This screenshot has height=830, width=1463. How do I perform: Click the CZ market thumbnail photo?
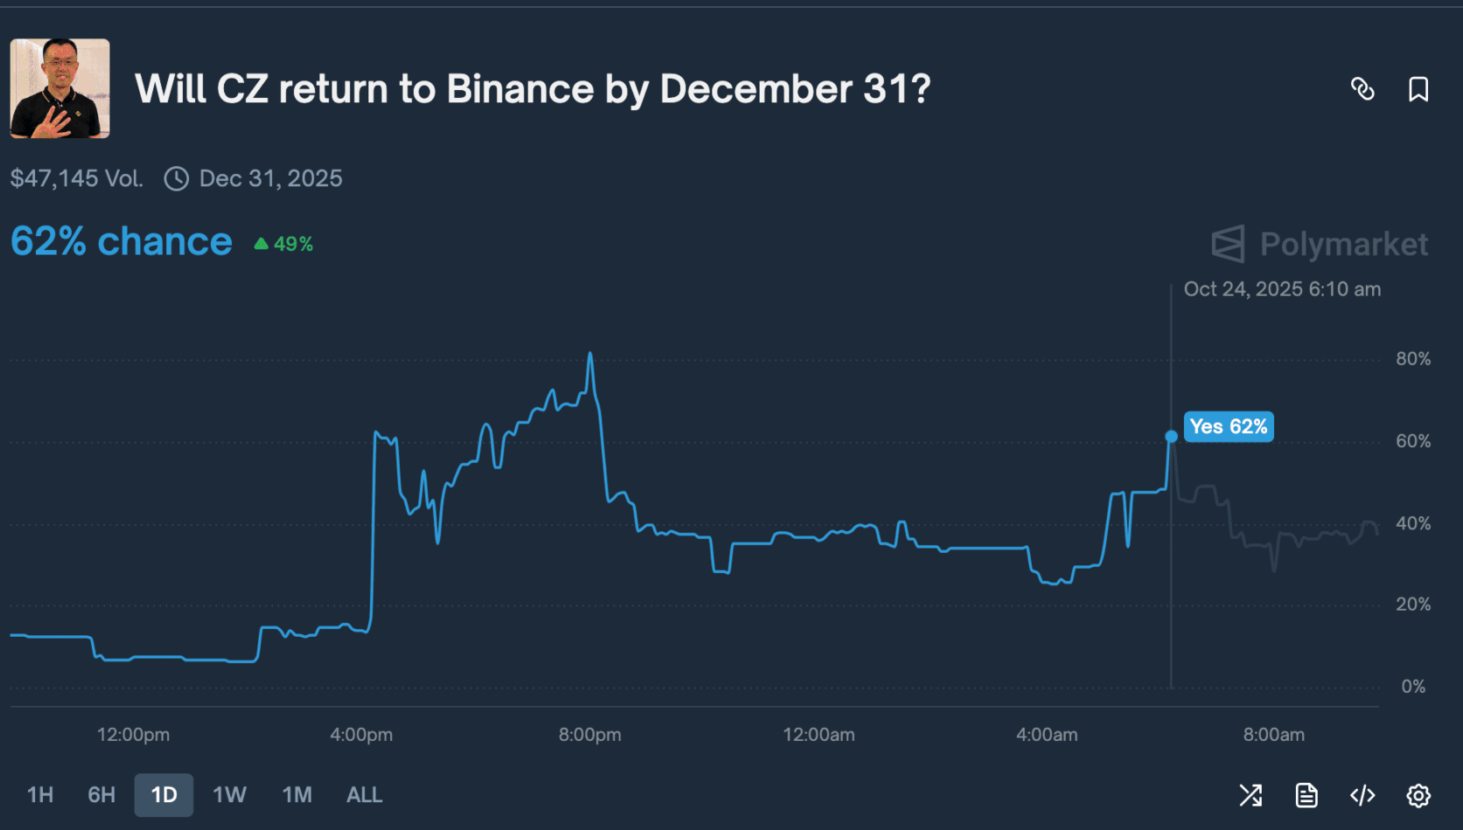[x=59, y=88]
